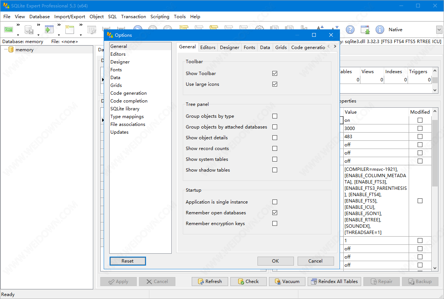Click the Check button in main window
The width and height of the screenshot is (444, 299).
pos(248,282)
